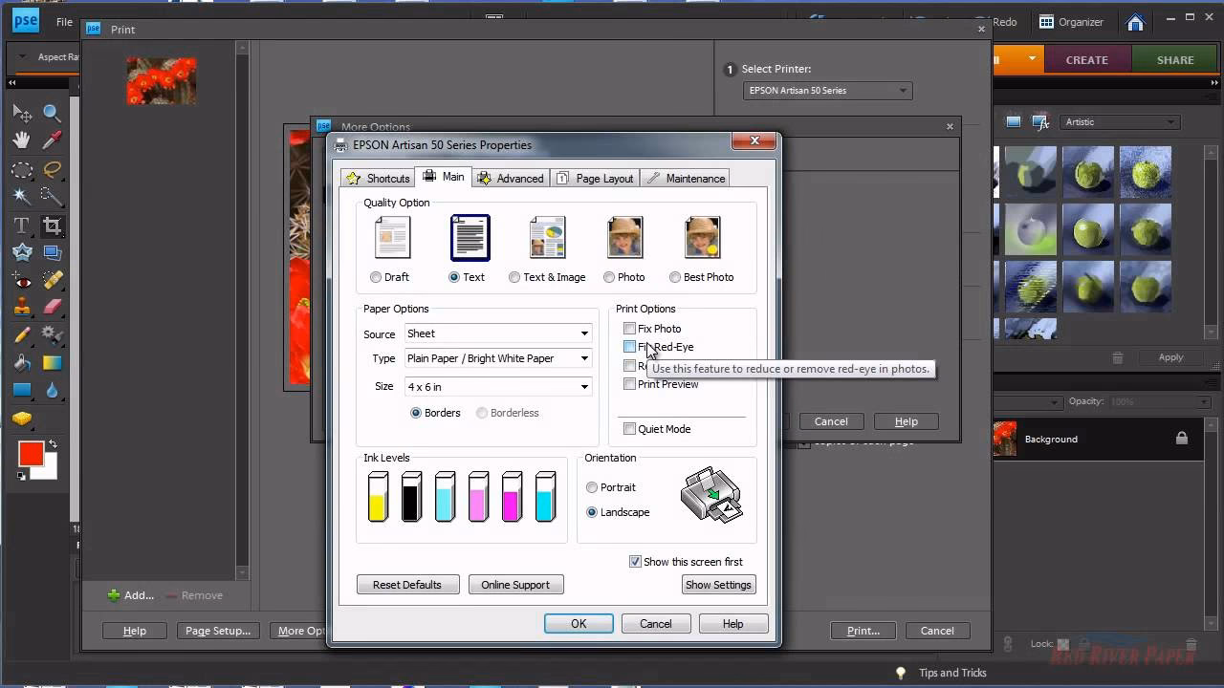This screenshot has height=688, width=1224.
Task: Open the paper Type dropdown
Action: pos(583,358)
